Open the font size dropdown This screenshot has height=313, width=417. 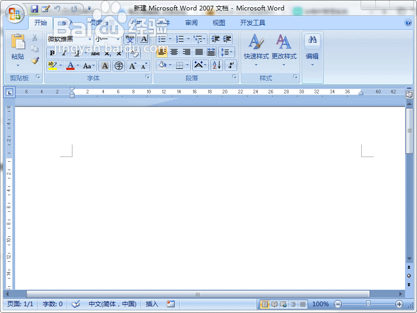coord(118,40)
